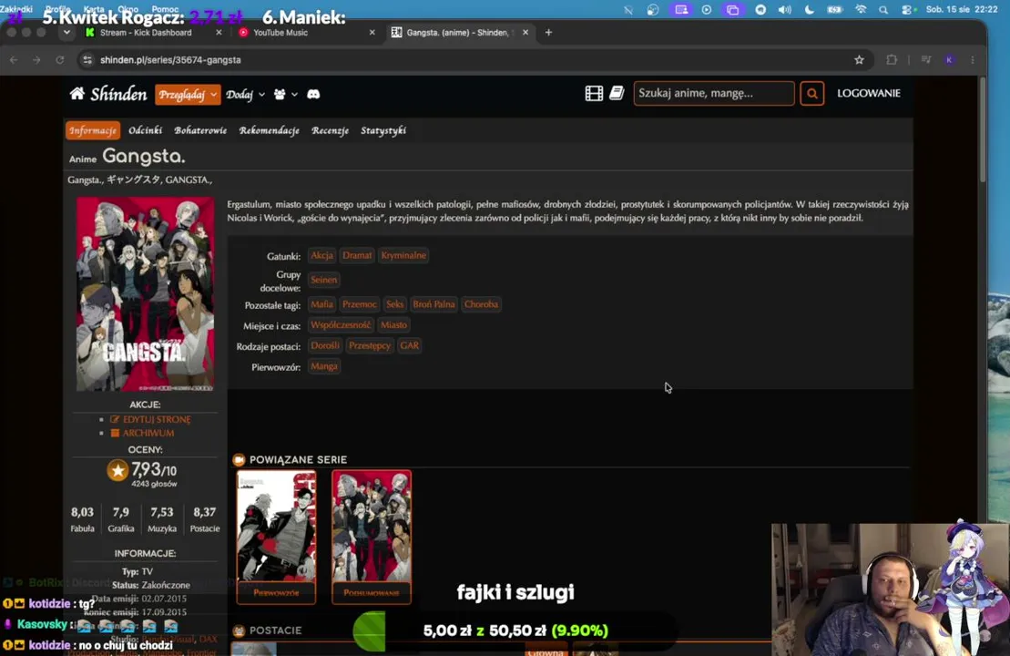Screen dimensions: 1010x656
Task: Click the POSTACIE section icon
Action: point(239,630)
